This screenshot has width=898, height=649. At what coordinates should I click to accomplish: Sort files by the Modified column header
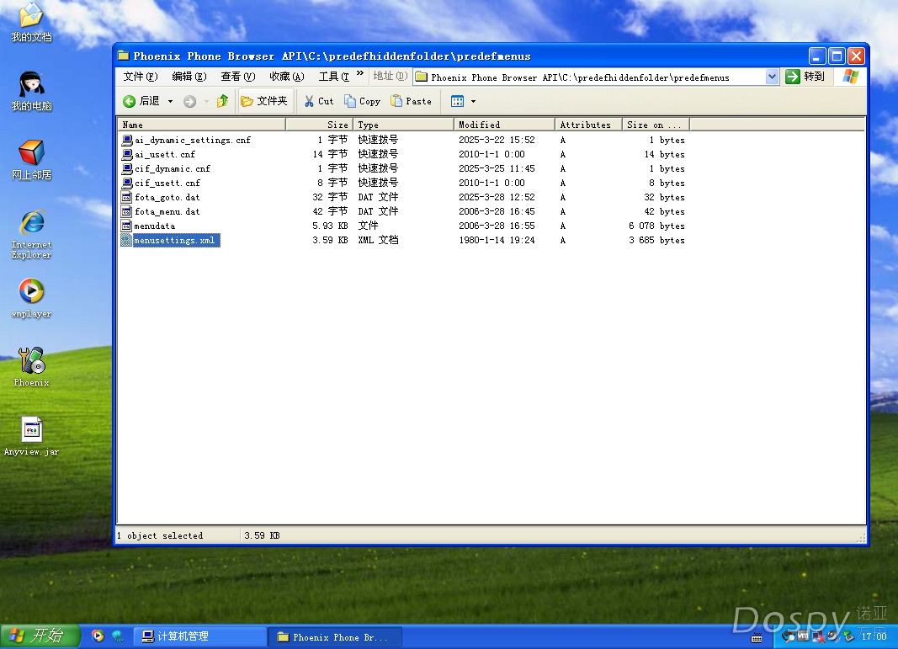pyautogui.click(x=505, y=125)
